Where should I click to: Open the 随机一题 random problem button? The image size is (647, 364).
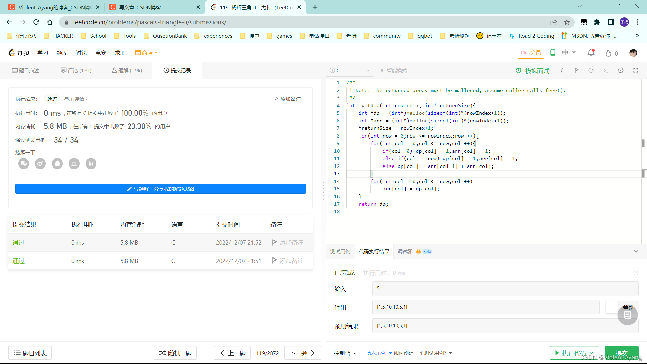(x=175, y=353)
